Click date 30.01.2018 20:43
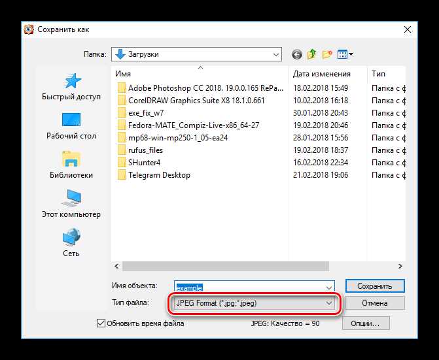 click(x=321, y=113)
